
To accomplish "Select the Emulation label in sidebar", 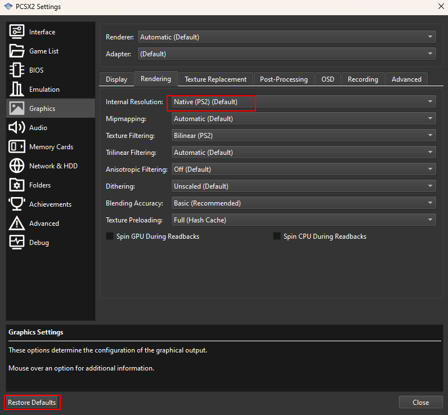I will pyautogui.click(x=44, y=90).
